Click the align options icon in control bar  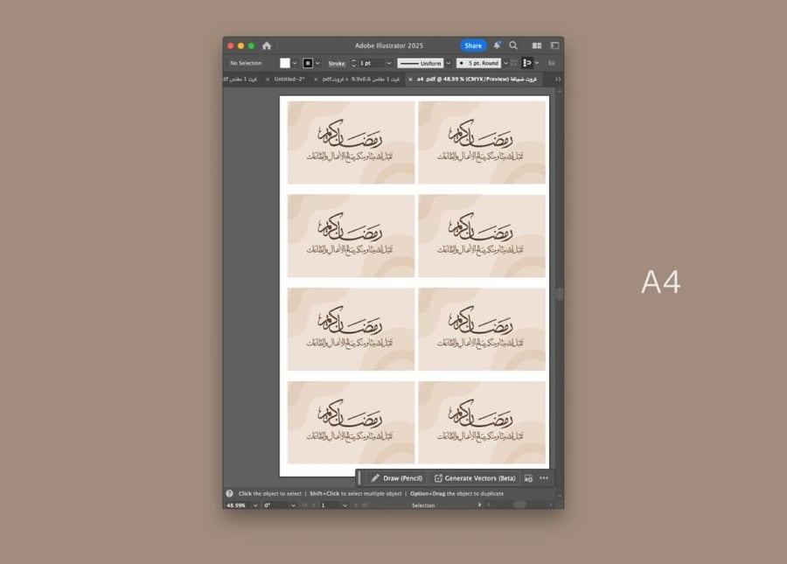(526, 63)
